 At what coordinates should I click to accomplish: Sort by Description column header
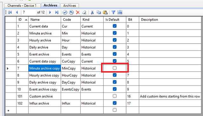click(x=170, y=20)
